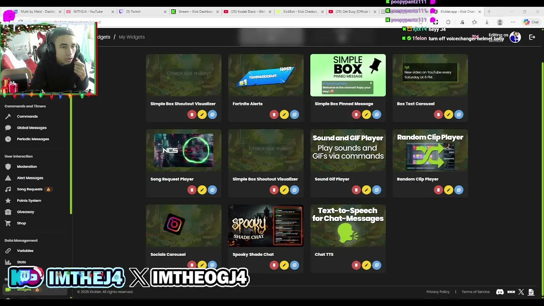Copy the Random Clip Player widget link
The height and width of the screenshot is (306, 544).
(x=459, y=190)
